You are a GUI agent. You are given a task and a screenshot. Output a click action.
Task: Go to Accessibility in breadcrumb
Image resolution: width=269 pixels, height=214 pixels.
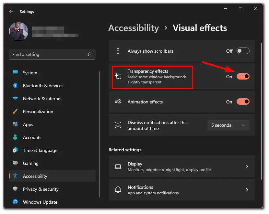click(x=134, y=28)
